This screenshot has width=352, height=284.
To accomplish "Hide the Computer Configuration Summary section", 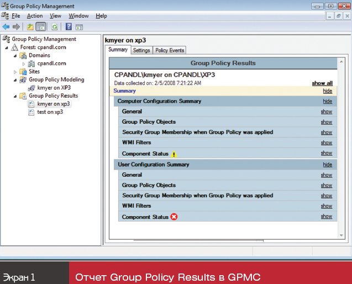I will tap(327, 101).
